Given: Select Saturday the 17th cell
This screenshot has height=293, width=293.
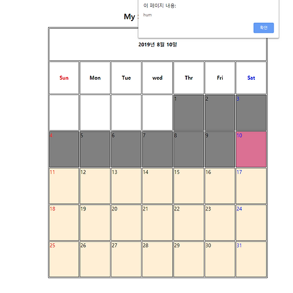Looking at the screenshot, I should click(x=251, y=186).
